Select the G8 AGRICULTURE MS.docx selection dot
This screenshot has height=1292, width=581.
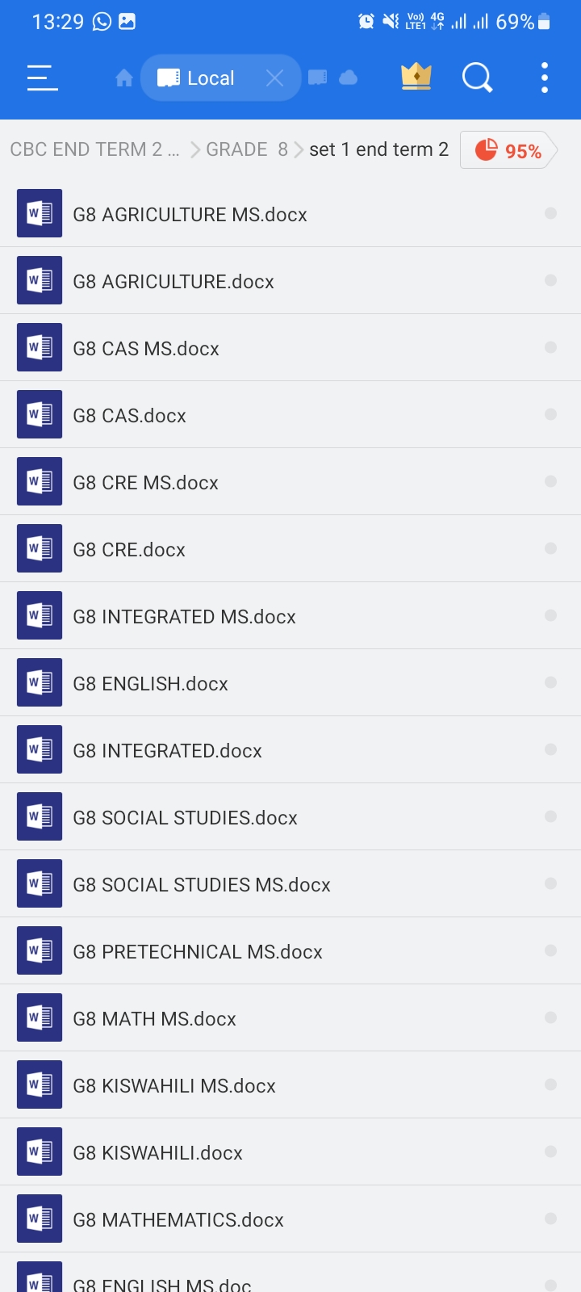550,214
